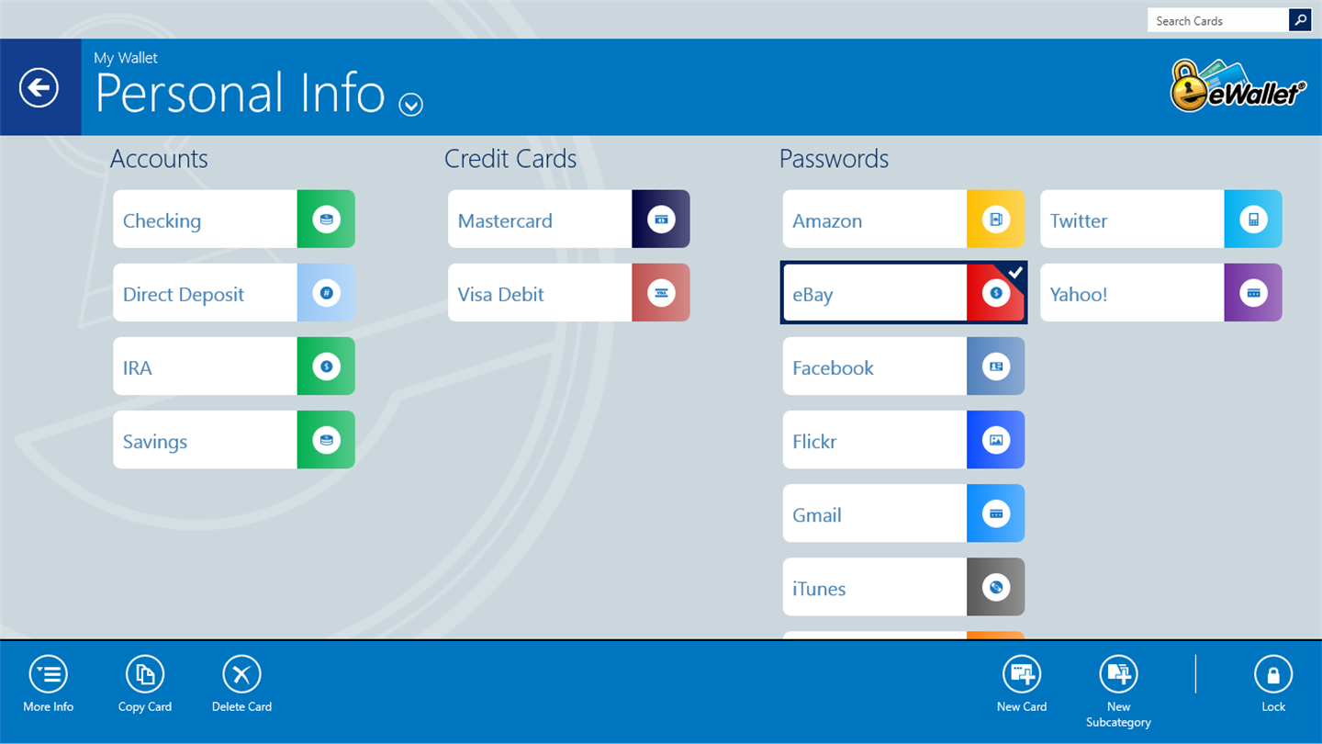Click the Amazon card's yellow icon

(x=996, y=220)
